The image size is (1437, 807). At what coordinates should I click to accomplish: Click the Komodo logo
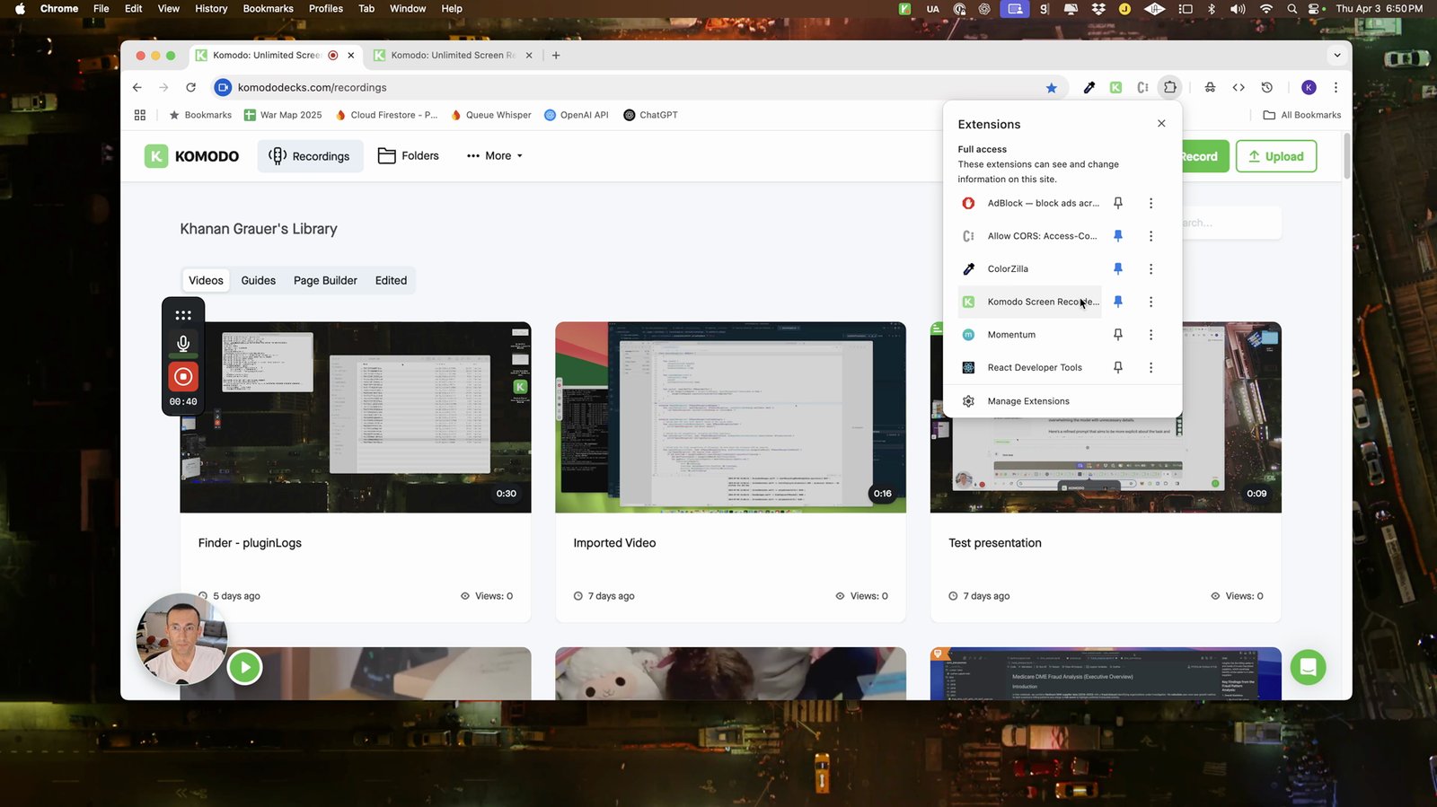pyautogui.click(x=192, y=156)
